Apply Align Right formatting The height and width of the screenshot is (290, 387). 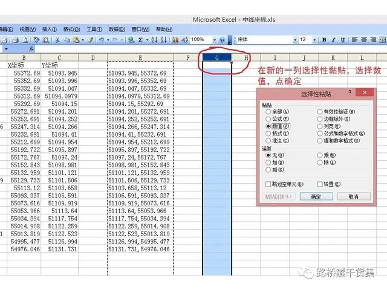click(373, 40)
